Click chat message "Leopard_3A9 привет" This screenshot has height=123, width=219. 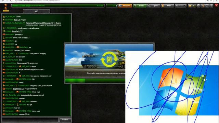click(x=22, y=51)
